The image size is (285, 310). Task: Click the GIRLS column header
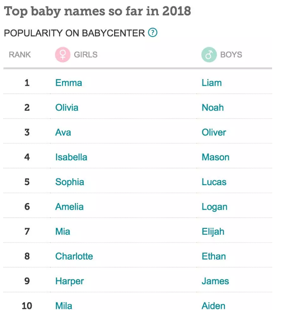coord(86,55)
